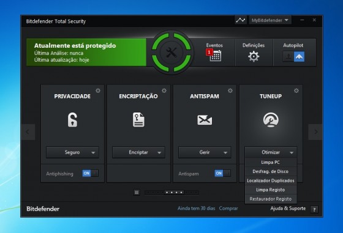Click the module page indicator slider
The height and width of the screenshot is (233, 343).
point(171,193)
